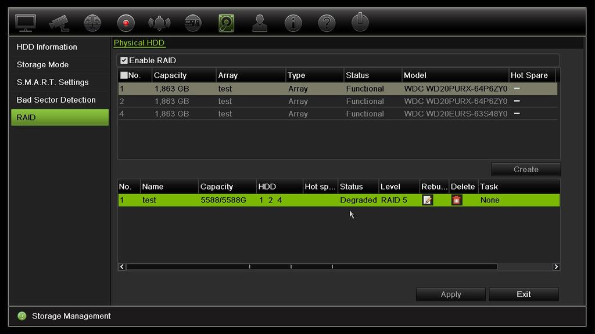This screenshot has height=334, width=595.
Task: Open alarm and event settings icon
Action: (x=159, y=23)
